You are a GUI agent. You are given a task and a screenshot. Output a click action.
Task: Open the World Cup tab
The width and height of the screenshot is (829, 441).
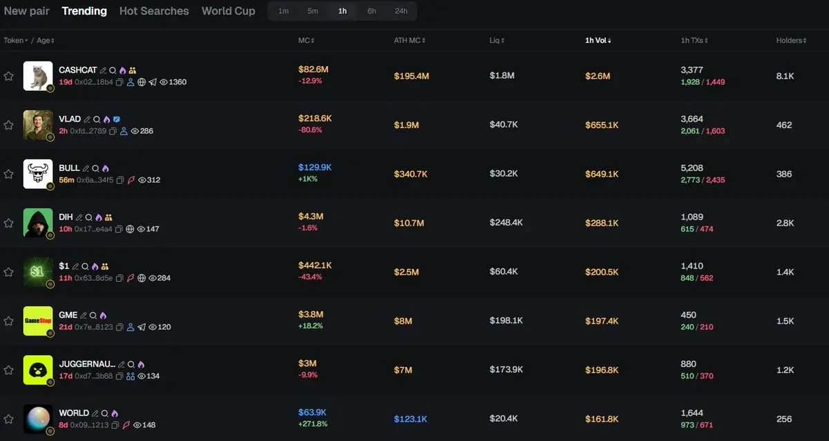pos(228,11)
